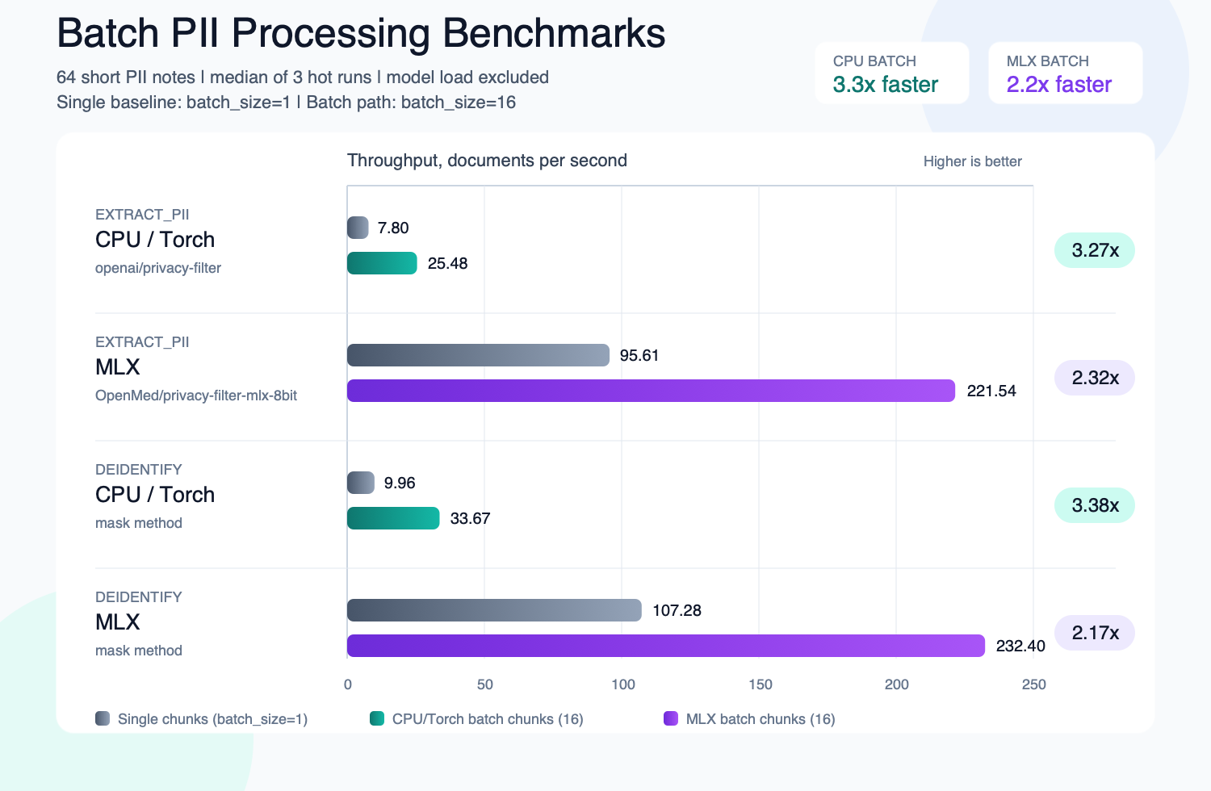Select the CPU BATCH 3.3x faster card
Viewport: 1211px width, 791px height.
892,73
